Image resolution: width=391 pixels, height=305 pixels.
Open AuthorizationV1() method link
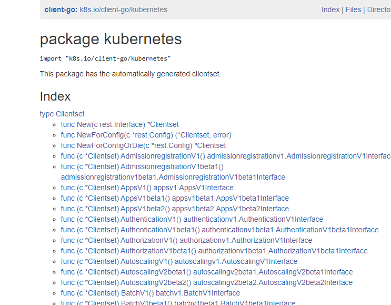point(186,240)
